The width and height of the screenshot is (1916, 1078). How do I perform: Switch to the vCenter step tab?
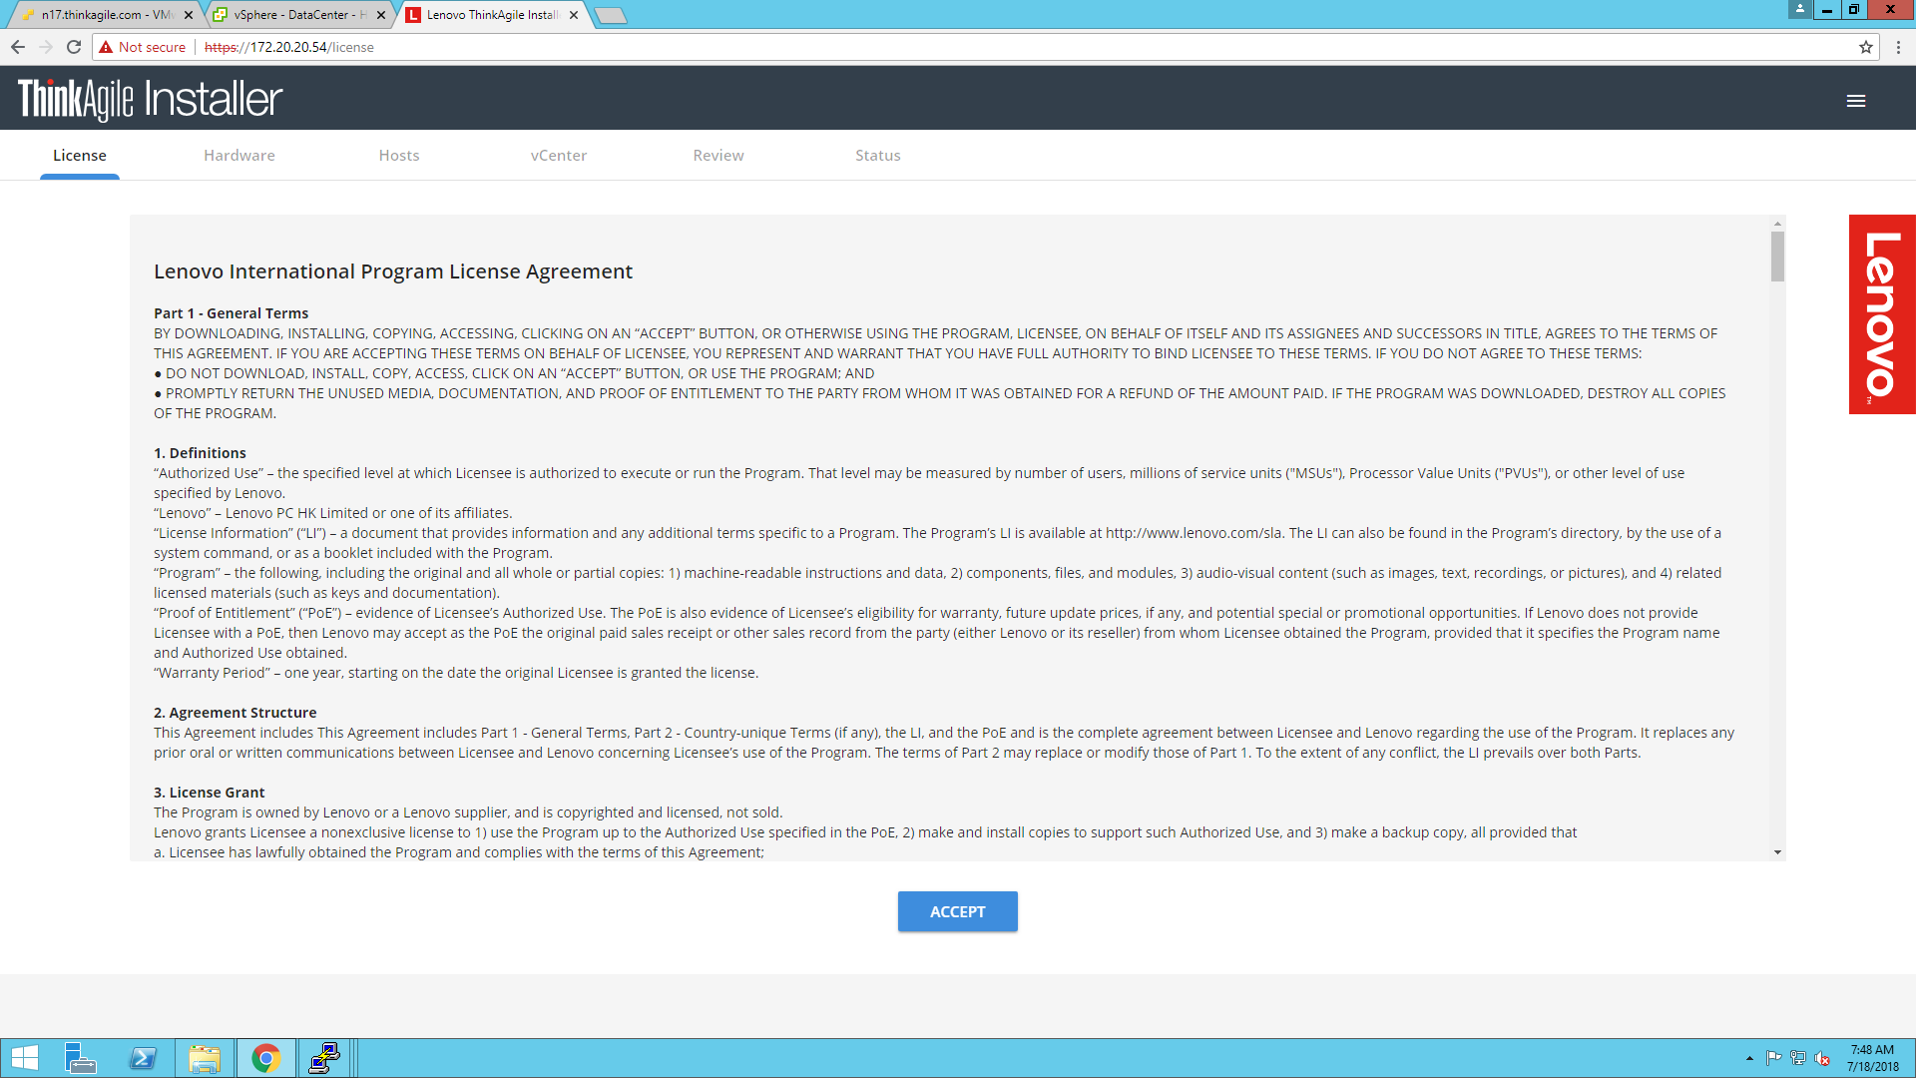[558, 156]
